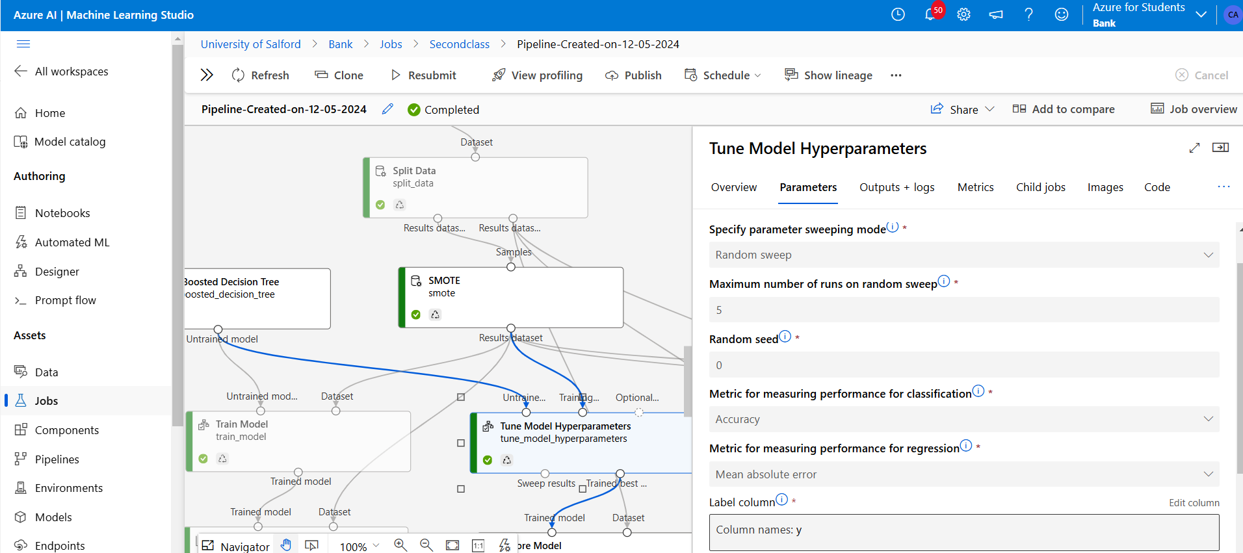1243x553 pixels.
Task: Click the smiley face feedback icon
Action: (x=1062, y=14)
